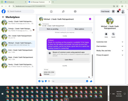Open the notifications bell with badge
The width and height of the screenshot is (128, 101).
click(118, 11)
